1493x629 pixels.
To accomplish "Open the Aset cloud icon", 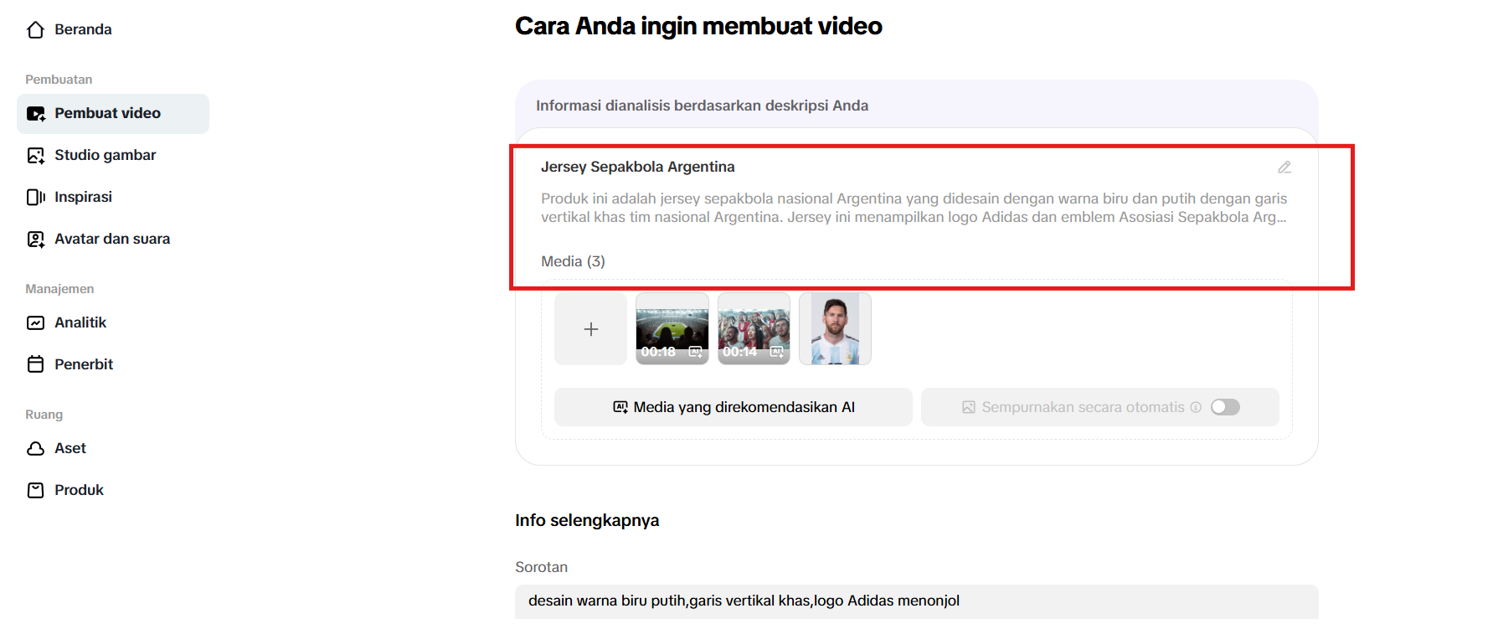I will coord(35,449).
